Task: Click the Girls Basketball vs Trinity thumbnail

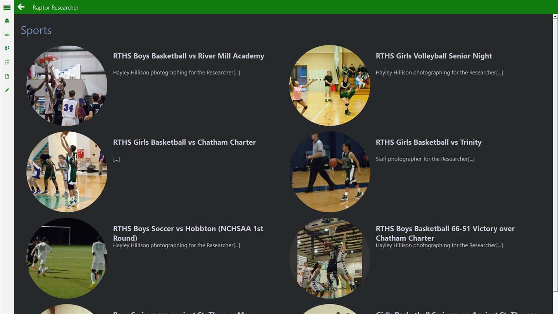Action: click(330, 172)
